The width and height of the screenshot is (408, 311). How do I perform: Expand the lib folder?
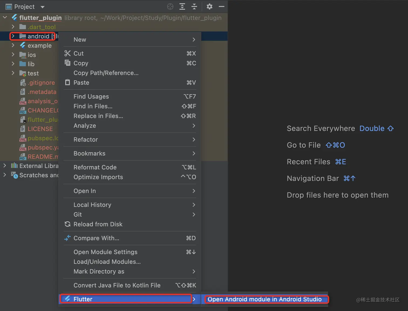coord(13,64)
